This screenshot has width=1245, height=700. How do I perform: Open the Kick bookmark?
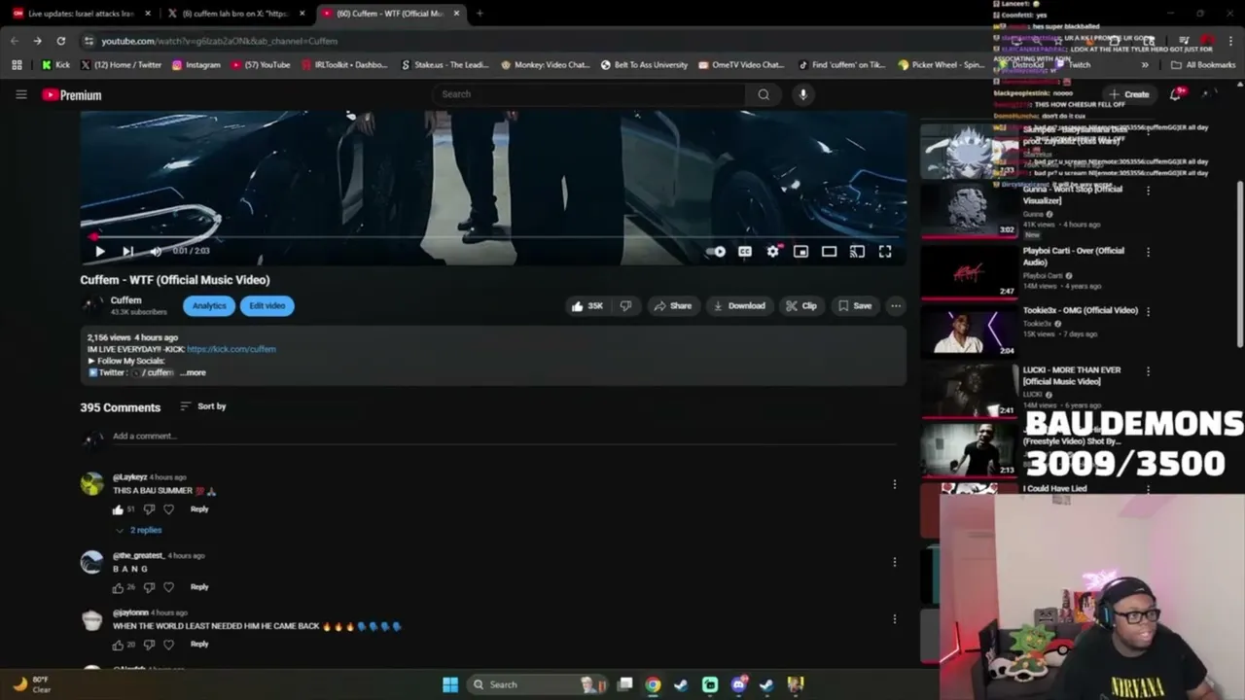[x=55, y=65]
